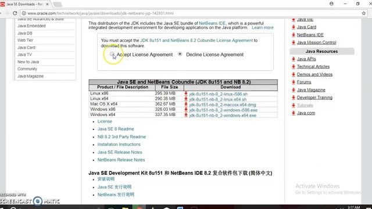Open NetBeans Release Notes link
The height and width of the screenshot is (209, 372).
click(121, 160)
